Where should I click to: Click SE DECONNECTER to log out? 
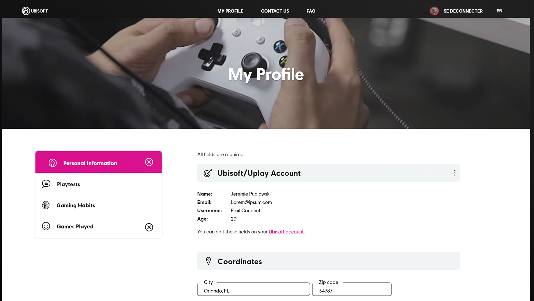click(463, 11)
